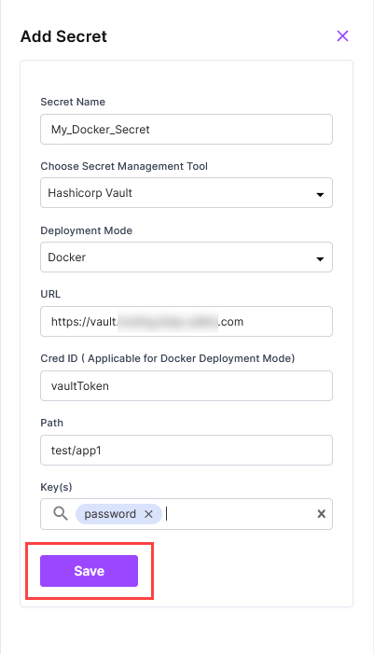
Task: Close the Add Secret panel
Action: (x=342, y=35)
